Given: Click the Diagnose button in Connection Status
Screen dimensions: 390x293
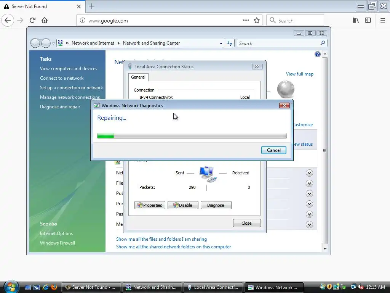Looking at the screenshot, I should tap(216, 205).
